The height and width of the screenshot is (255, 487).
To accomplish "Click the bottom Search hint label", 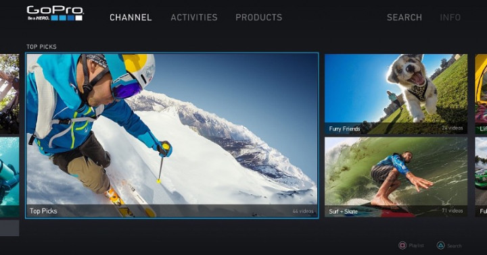I will pyautogui.click(x=455, y=246).
